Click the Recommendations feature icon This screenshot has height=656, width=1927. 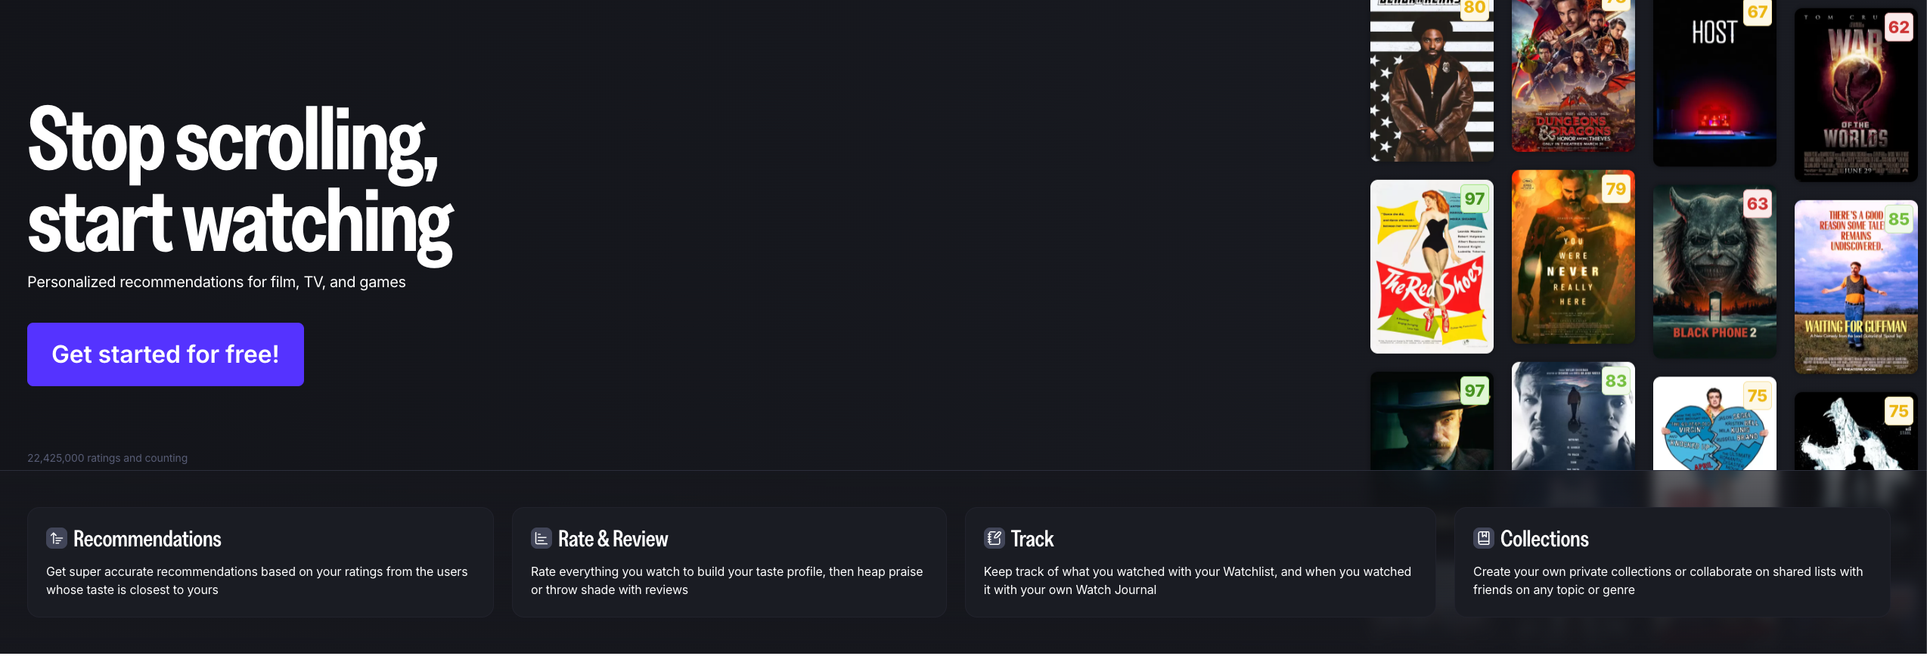coord(57,539)
